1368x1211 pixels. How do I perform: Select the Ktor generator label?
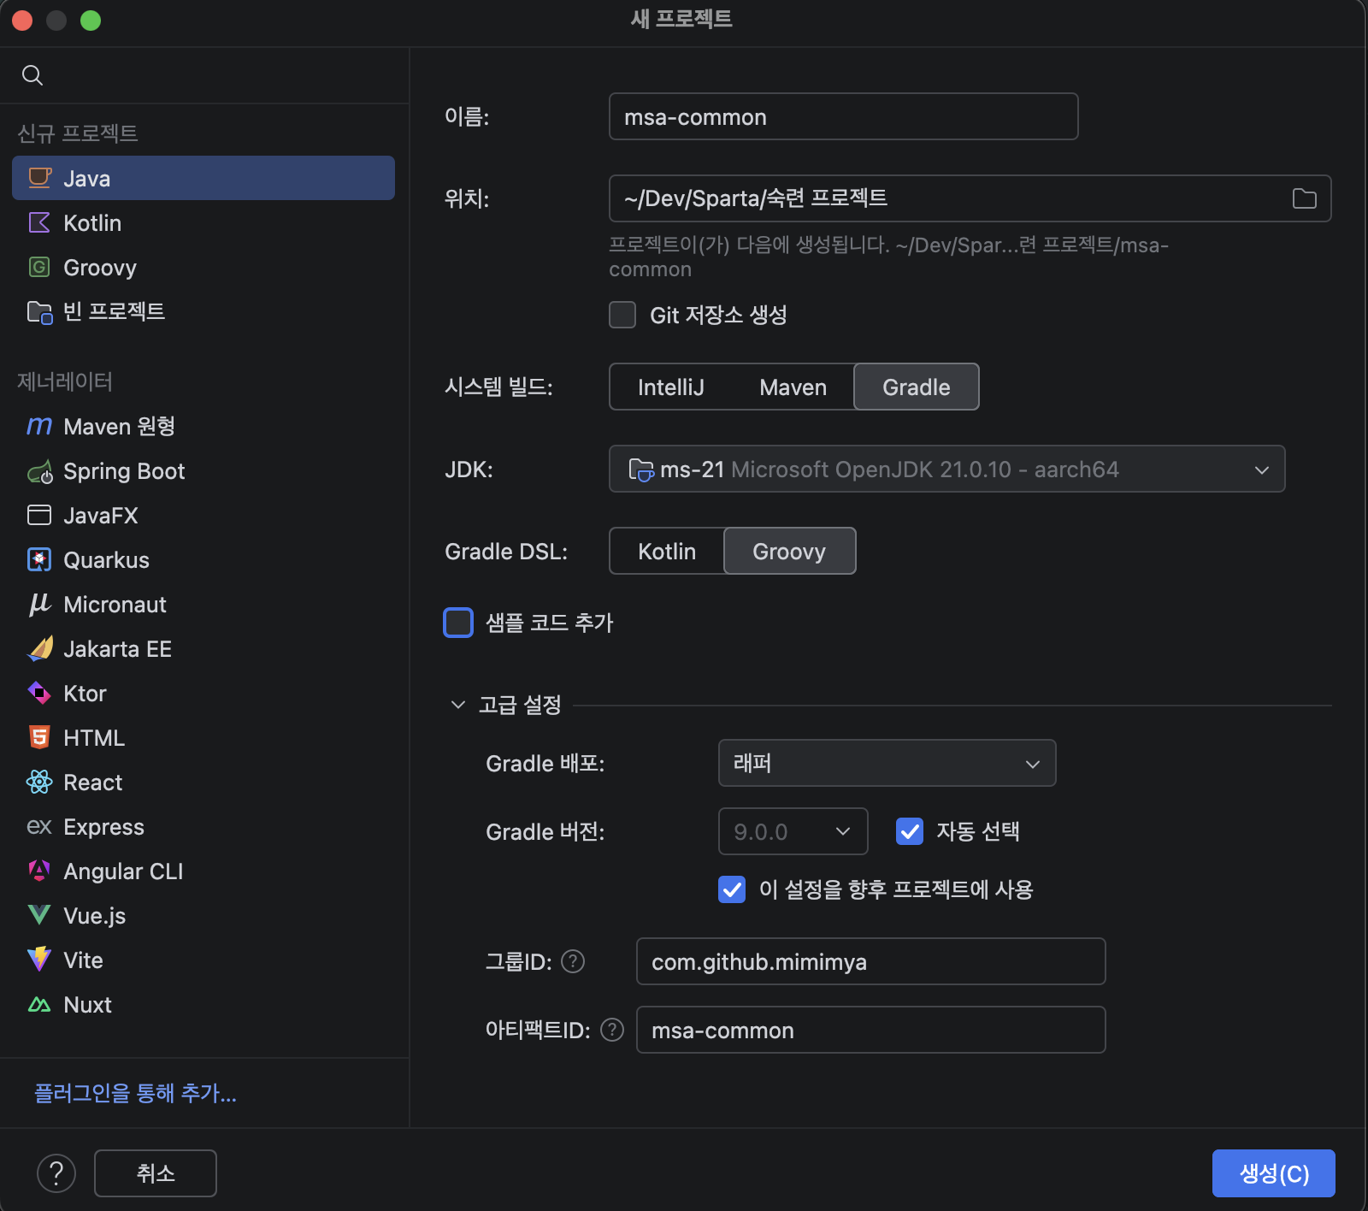click(85, 693)
